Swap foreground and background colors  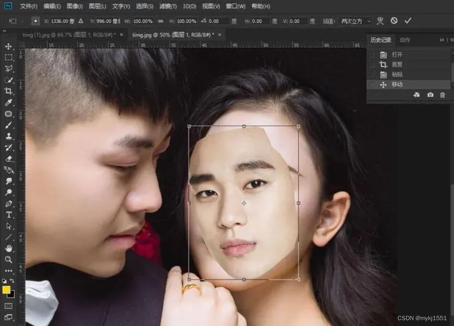(x=12, y=280)
